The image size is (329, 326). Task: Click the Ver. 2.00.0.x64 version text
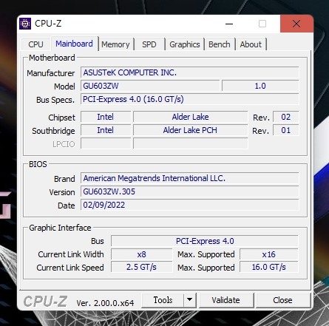click(105, 303)
